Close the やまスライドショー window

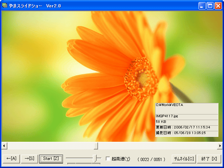point(218,6)
